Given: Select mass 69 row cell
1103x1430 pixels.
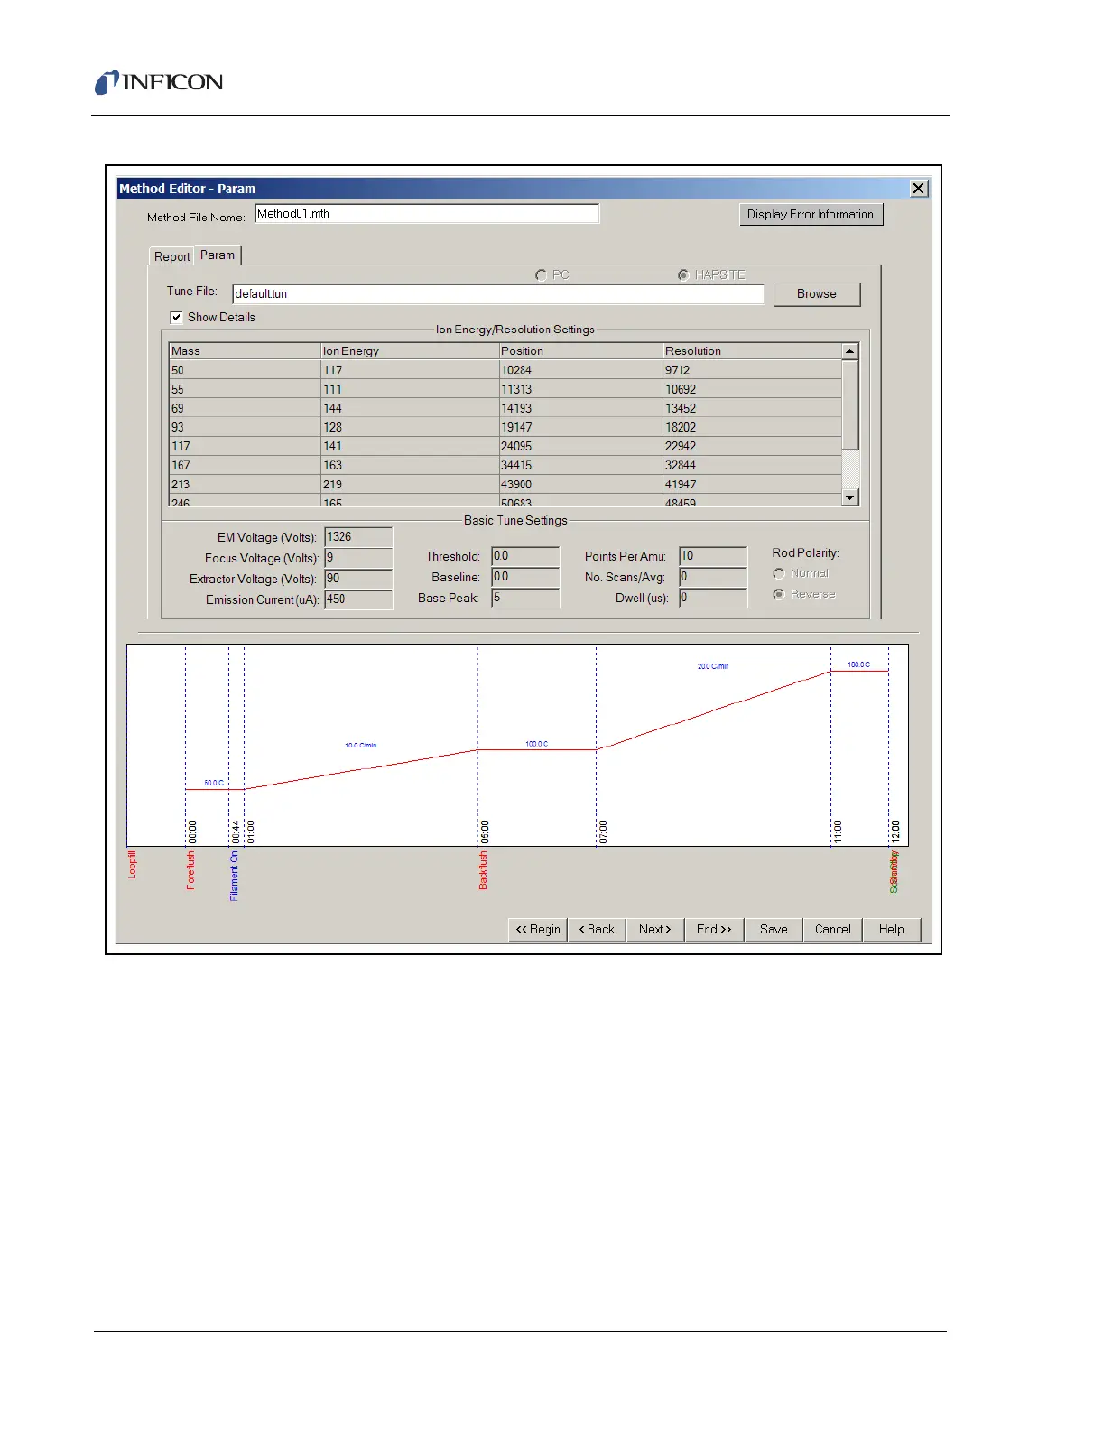Looking at the screenshot, I should (245, 408).
